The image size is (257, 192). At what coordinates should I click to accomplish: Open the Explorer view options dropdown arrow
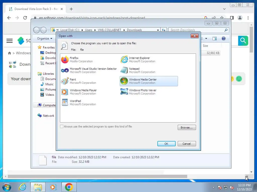tap(206, 38)
